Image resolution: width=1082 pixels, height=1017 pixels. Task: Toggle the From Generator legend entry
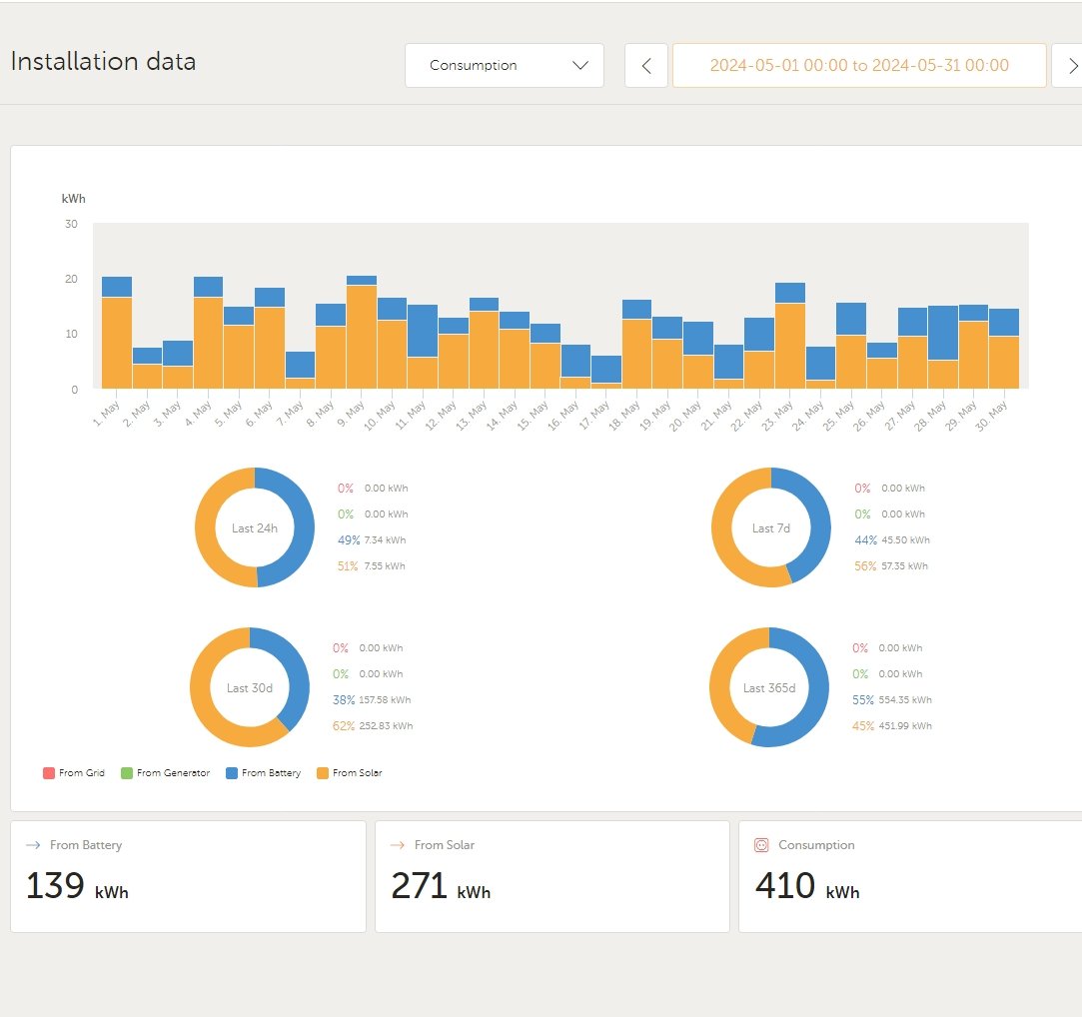165,773
